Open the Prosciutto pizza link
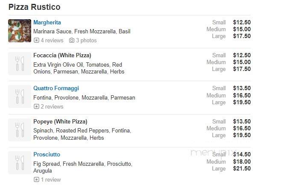Viewport: 290px width, 188px height. click(x=47, y=155)
